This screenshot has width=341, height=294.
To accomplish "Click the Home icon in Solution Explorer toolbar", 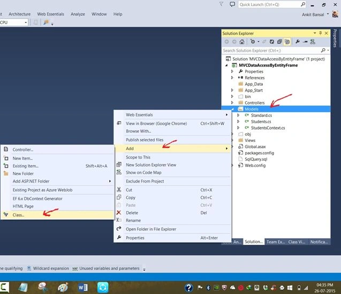I will point(242,42).
